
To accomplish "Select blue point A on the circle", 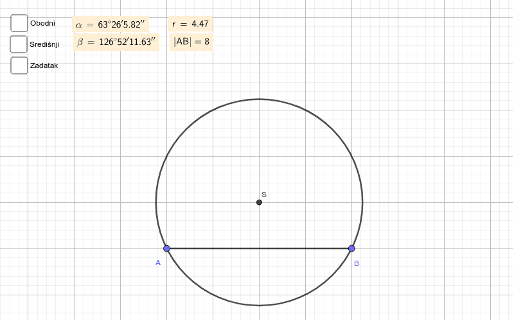I will (166, 248).
